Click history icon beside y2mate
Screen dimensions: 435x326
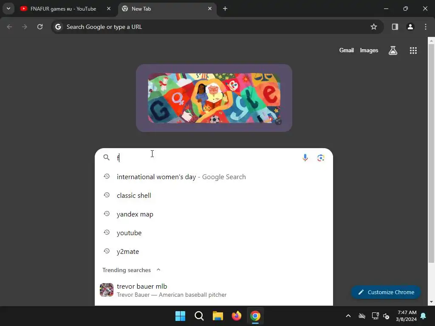click(107, 251)
